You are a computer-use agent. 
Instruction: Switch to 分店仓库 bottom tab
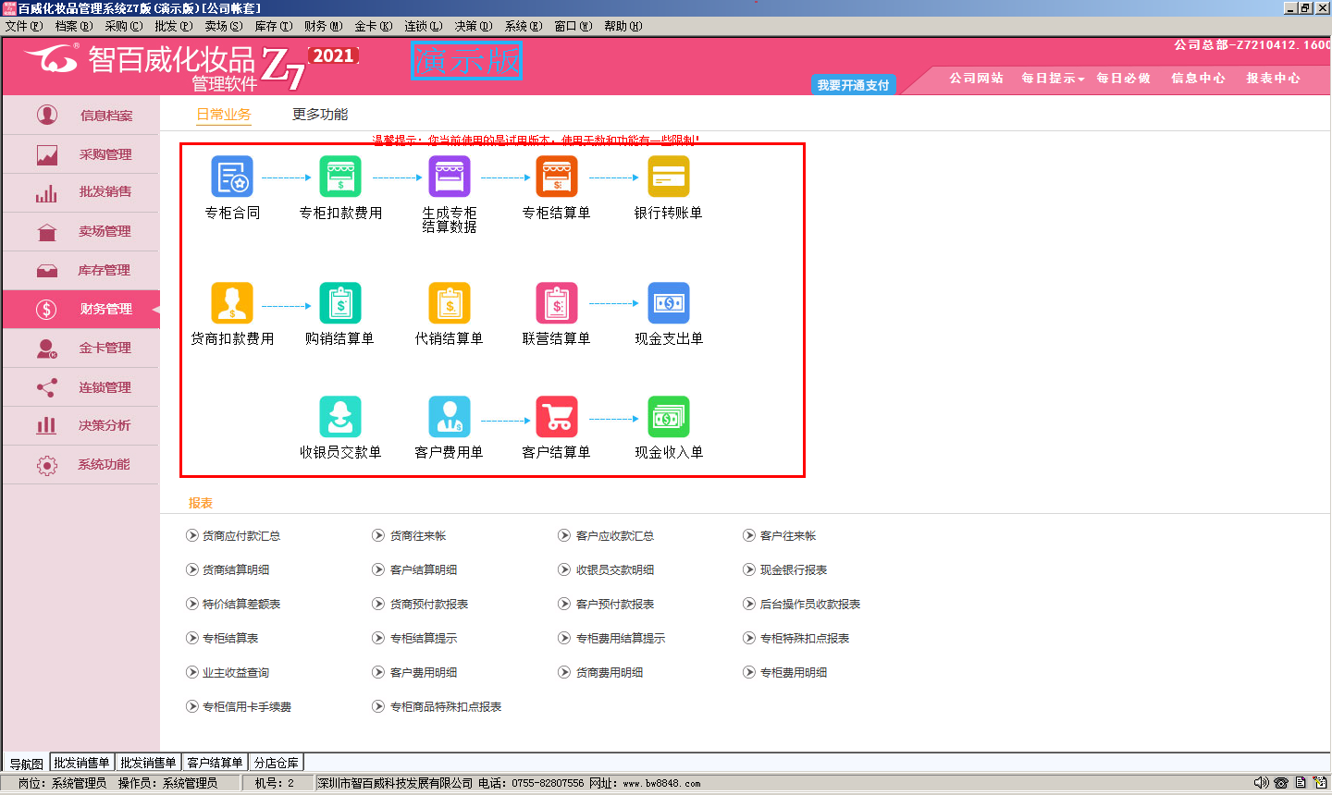277,763
